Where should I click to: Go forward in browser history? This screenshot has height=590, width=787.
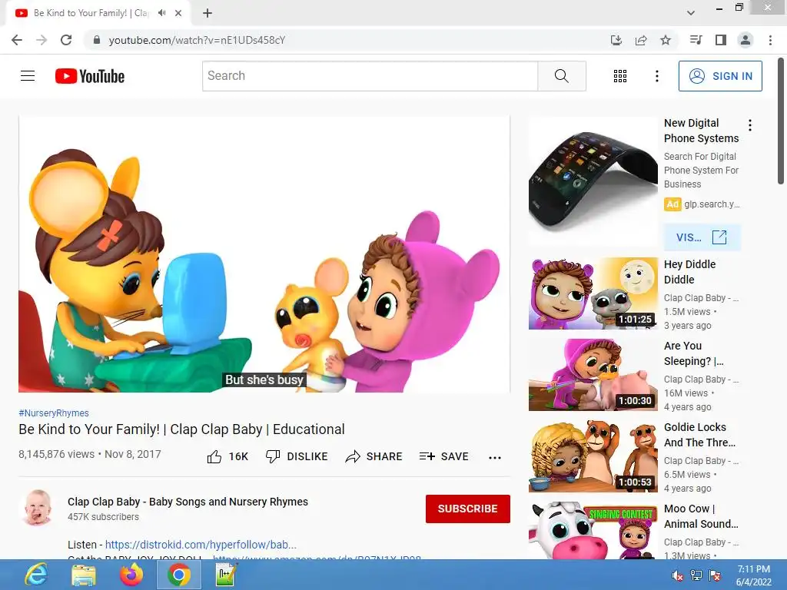point(42,40)
